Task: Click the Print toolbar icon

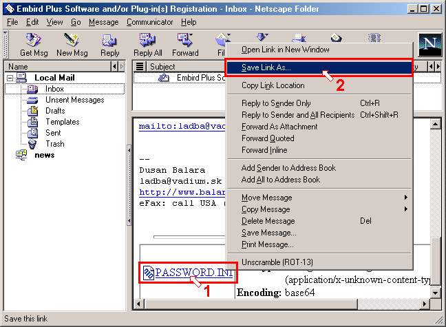Action: pyautogui.click(x=299, y=38)
